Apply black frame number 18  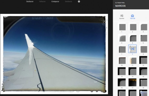pyautogui.click(x=143, y=82)
